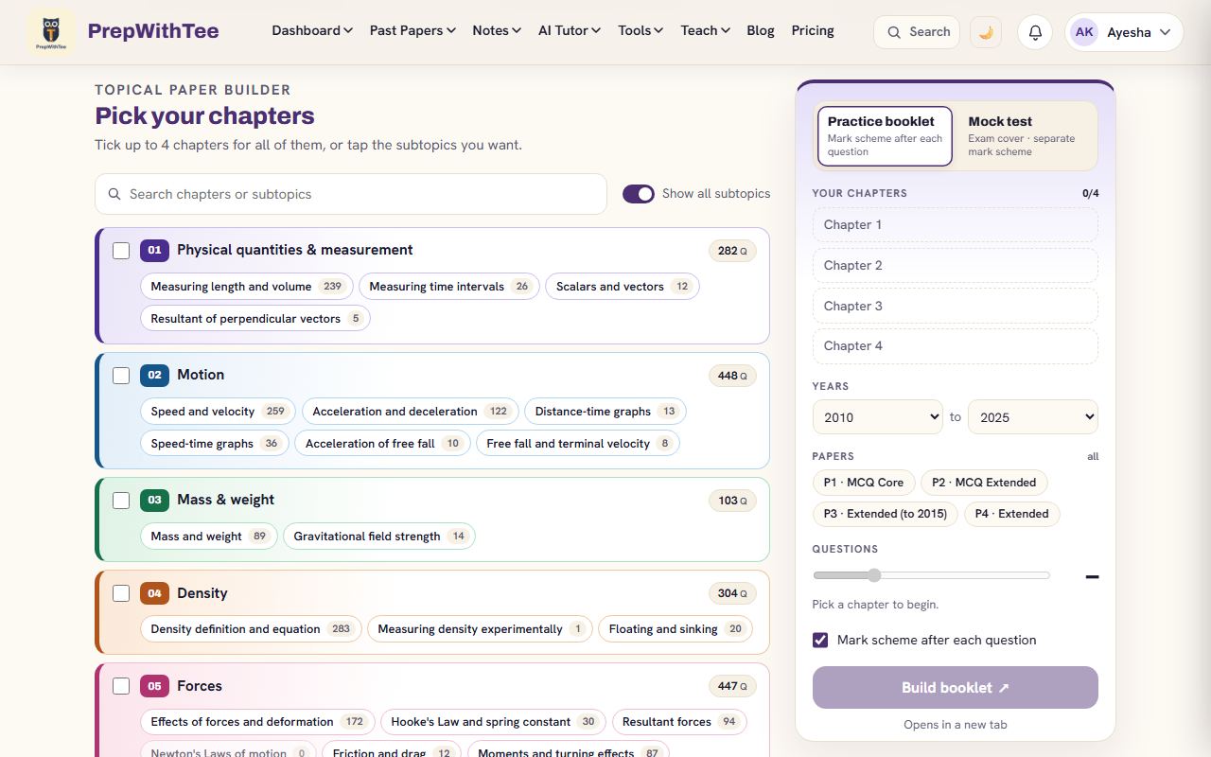Click the chapter 02 number badge
1211x757 pixels.
click(x=154, y=375)
